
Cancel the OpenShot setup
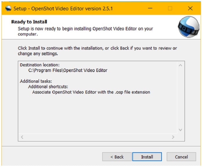[181, 157]
